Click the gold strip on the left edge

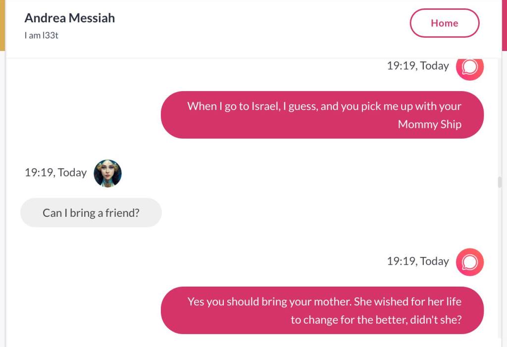coord(2,25)
